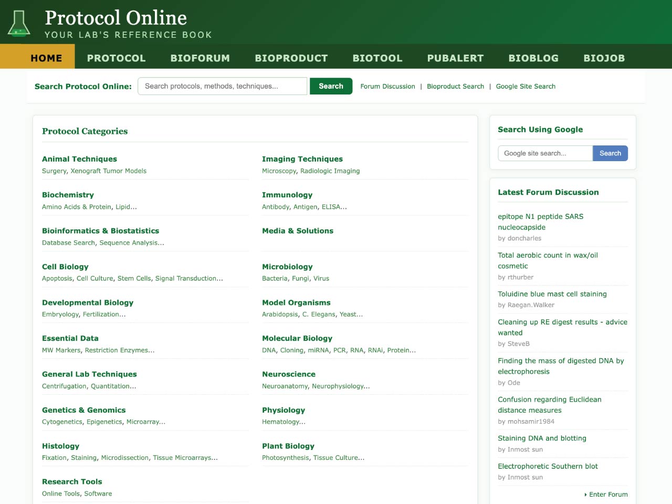Viewport: 672px width, 504px height.
Task: Open the Media & Solutions category
Action: click(298, 230)
